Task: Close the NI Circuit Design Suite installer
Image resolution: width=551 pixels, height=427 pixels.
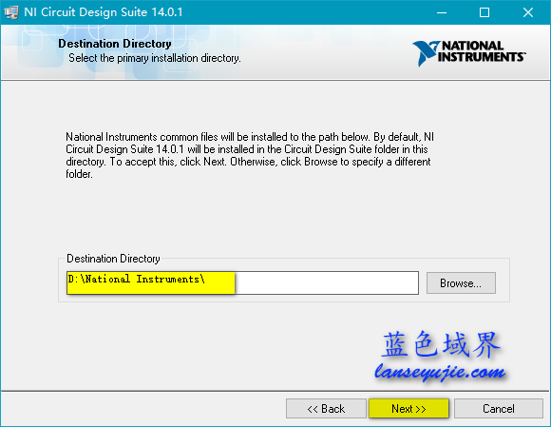Action: (528, 12)
